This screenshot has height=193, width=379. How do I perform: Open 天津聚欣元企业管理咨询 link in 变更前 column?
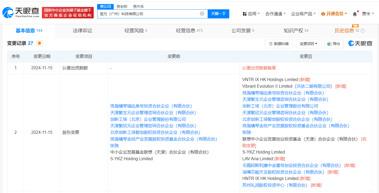click(x=153, y=126)
